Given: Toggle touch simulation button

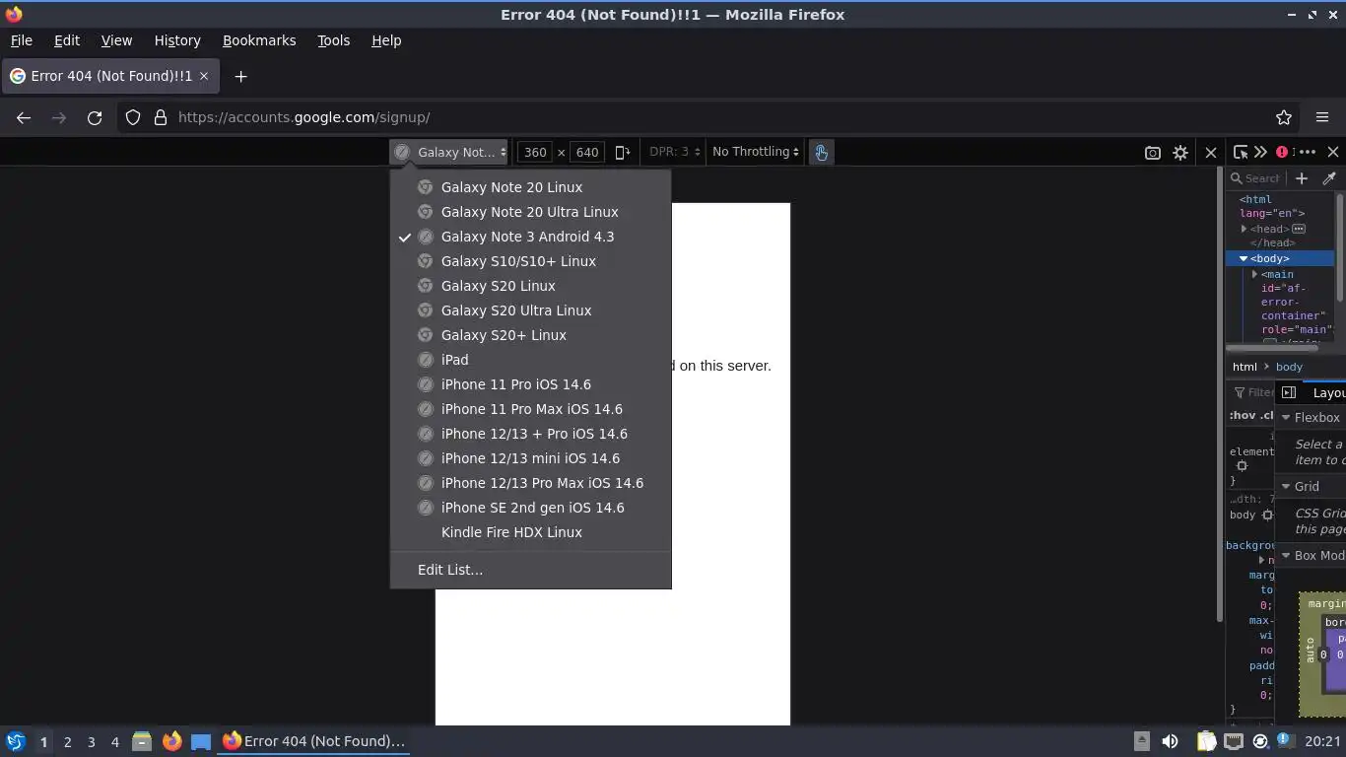Looking at the screenshot, I should pyautogui.click(x=821, y=152).
